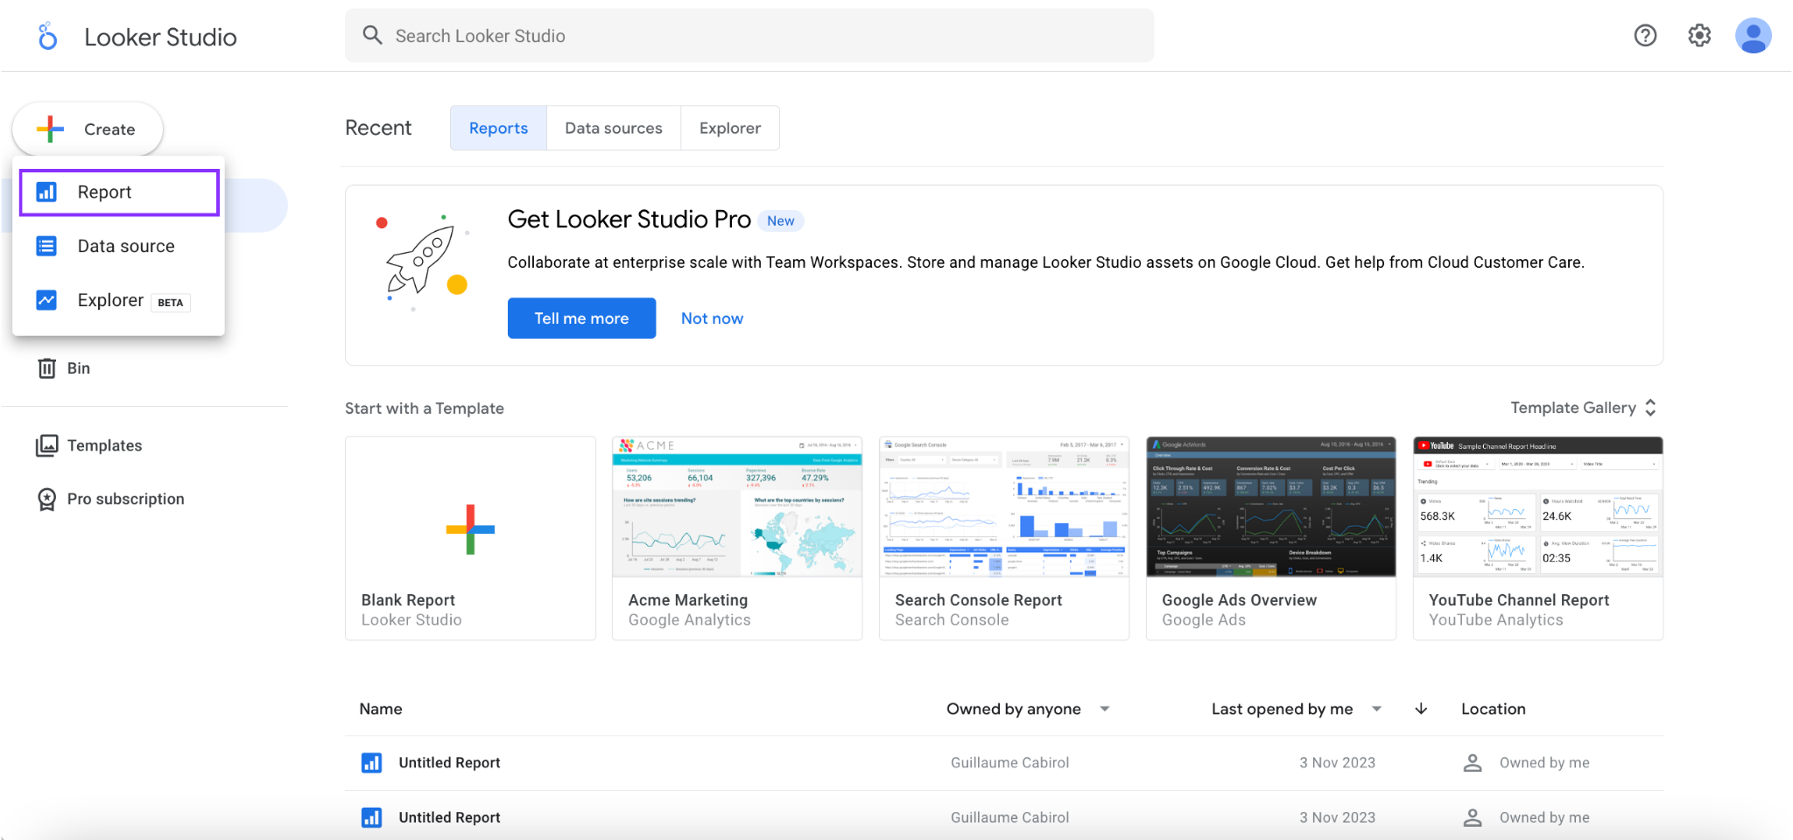
Task: Dismiss the Pro banner with Not now
Action: pyautogui.click(x=711, y=318)
